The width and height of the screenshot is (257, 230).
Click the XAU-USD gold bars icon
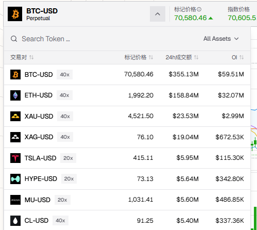pyautogui.click(x=15, y=116)
